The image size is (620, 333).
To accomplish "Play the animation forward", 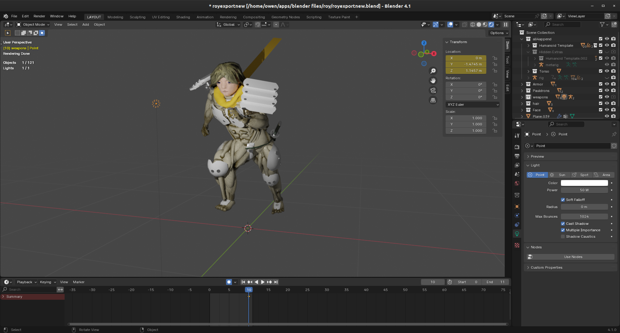I will (x=263, y=282).
